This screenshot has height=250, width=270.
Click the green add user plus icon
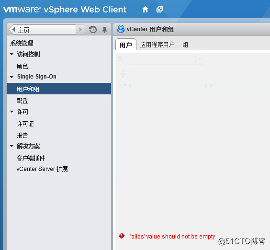coord(123,74)
